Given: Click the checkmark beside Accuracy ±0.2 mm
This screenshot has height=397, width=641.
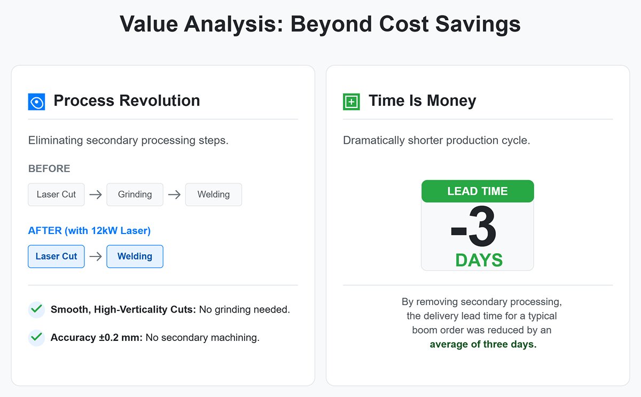Looking at the screenshot, I should click(35, 338).
